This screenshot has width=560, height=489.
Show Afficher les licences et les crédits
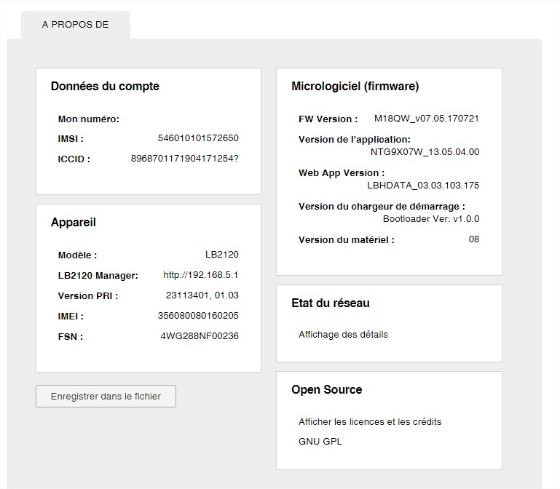(370, 421)
